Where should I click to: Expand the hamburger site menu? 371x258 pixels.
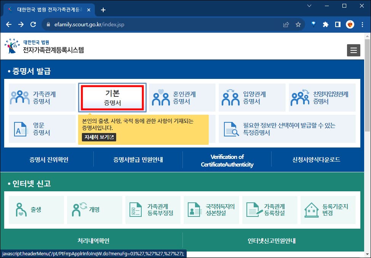(x=353, y=50)
